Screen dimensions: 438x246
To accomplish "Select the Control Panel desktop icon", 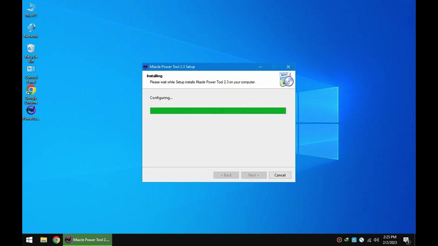I will (31, 74).
